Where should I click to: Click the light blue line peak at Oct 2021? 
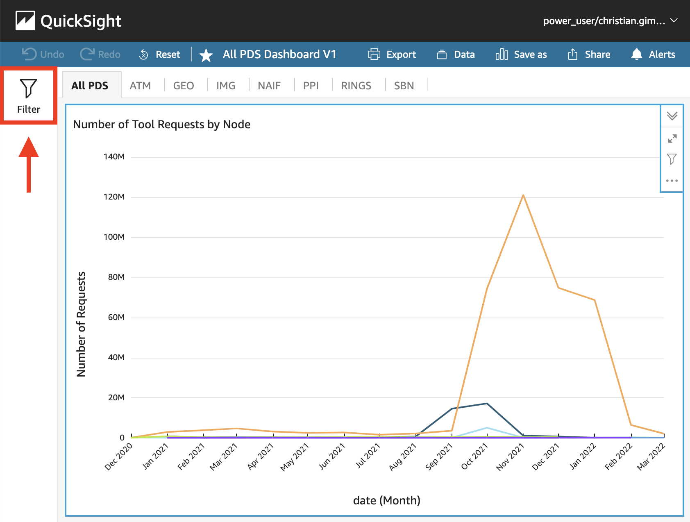tap(487, 428)
